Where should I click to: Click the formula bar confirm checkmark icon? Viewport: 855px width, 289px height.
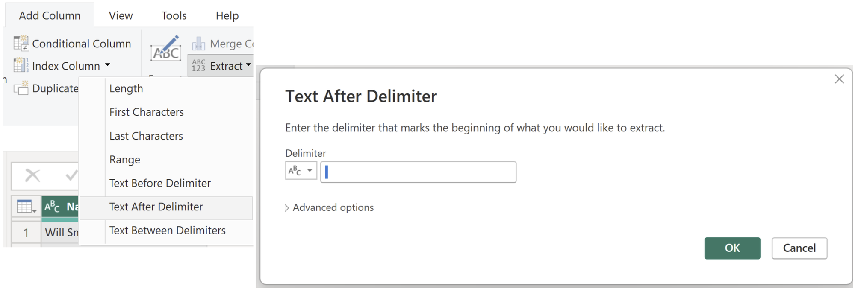click(x=71, y=175)
